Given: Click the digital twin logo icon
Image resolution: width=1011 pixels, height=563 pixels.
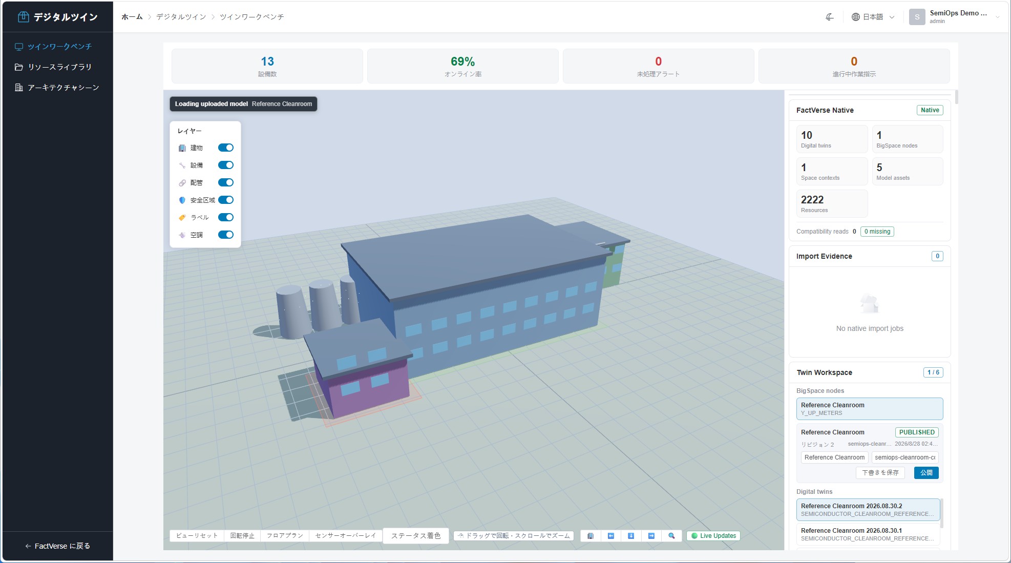Looking at the screenshot, I should [x=23, y=17].
